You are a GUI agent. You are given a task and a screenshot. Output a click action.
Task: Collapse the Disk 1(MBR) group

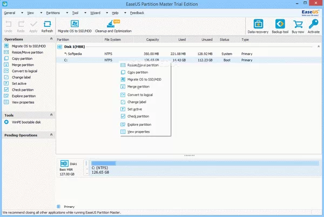click(x=319, y=46)
